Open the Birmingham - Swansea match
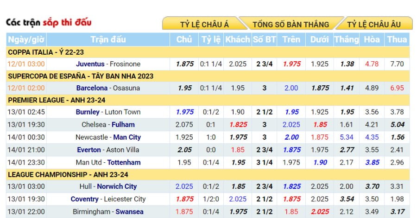Viewport: 417px width, 218px height. (x=108, y=212)
